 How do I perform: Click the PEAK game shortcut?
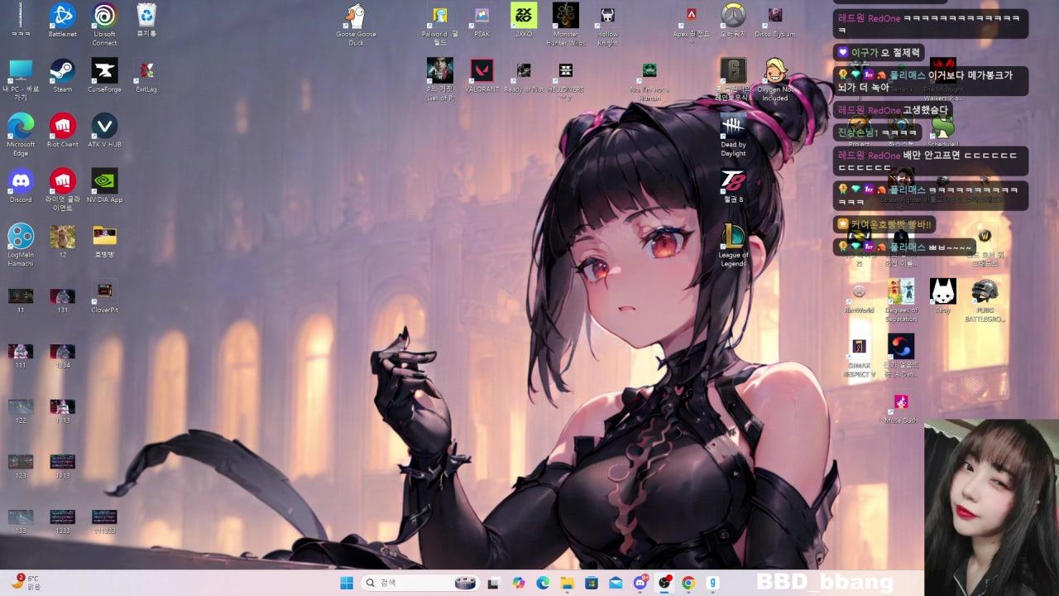[x=482, y=21]
